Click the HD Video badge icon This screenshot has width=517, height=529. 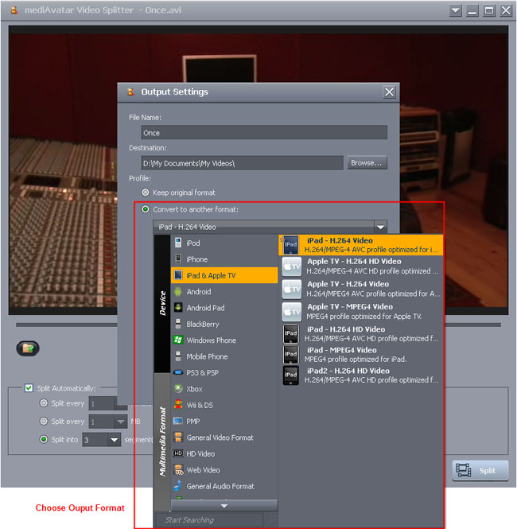pos(178,453)
